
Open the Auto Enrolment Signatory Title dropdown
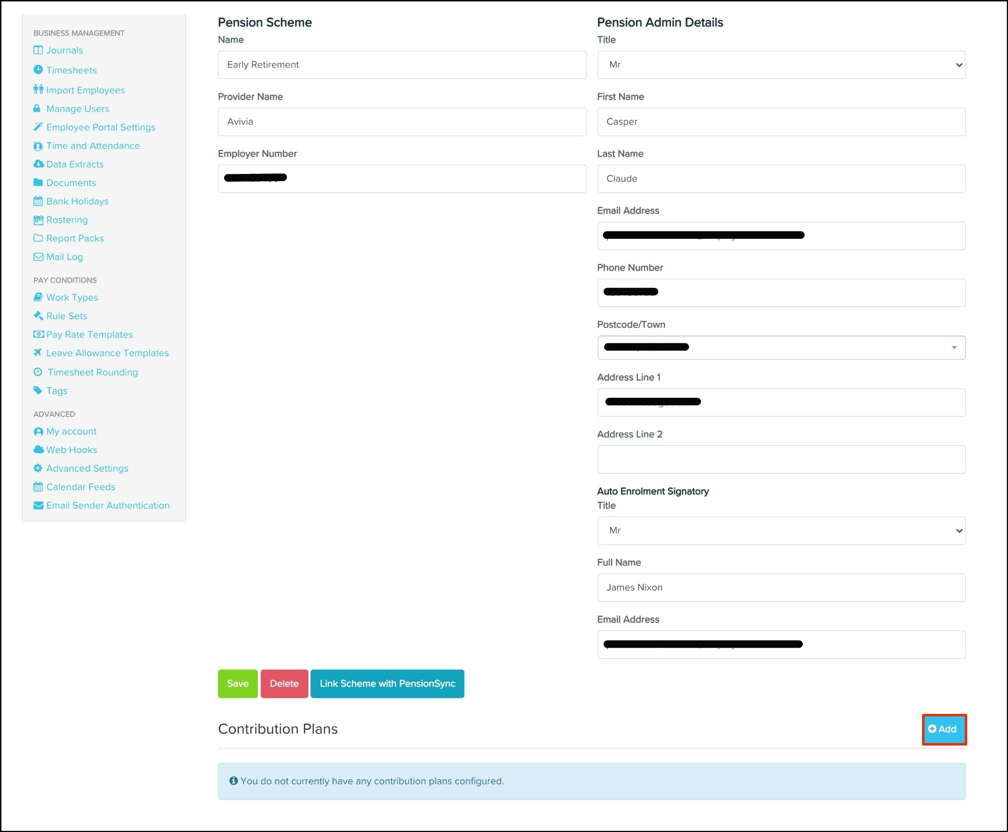pyautogui.click(x=781, y=530)
